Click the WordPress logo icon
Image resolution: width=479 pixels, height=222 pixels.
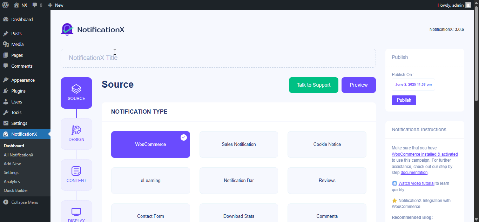pos(5,5)
